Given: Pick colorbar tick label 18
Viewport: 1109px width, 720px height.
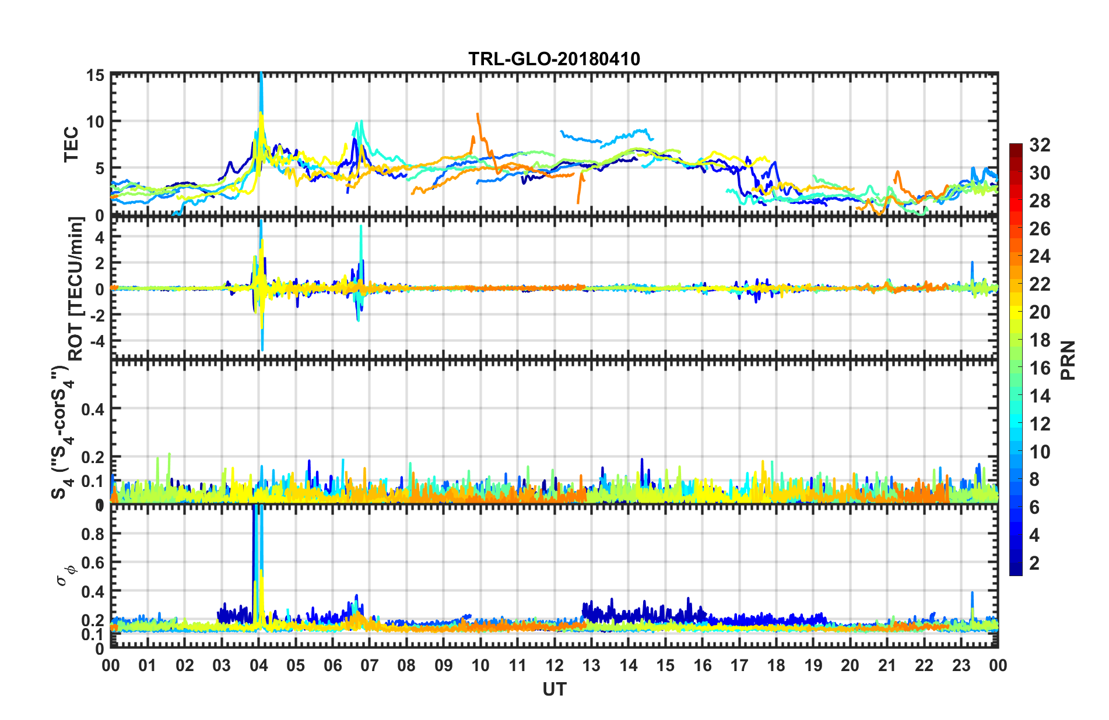Looking at the screenshot, I should pos(1039,340).
